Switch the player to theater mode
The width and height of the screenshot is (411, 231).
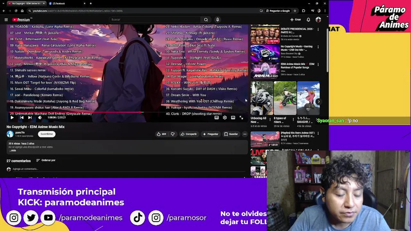click(233, 117)
